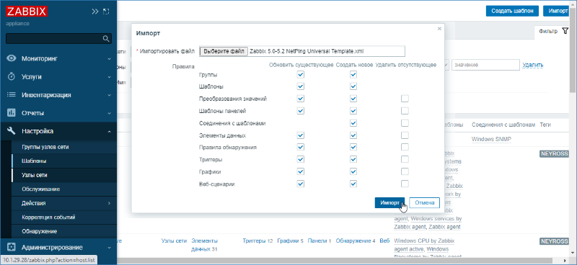Open the Элементы данных 31 link
577x265 pixels.
click(205, 245)
